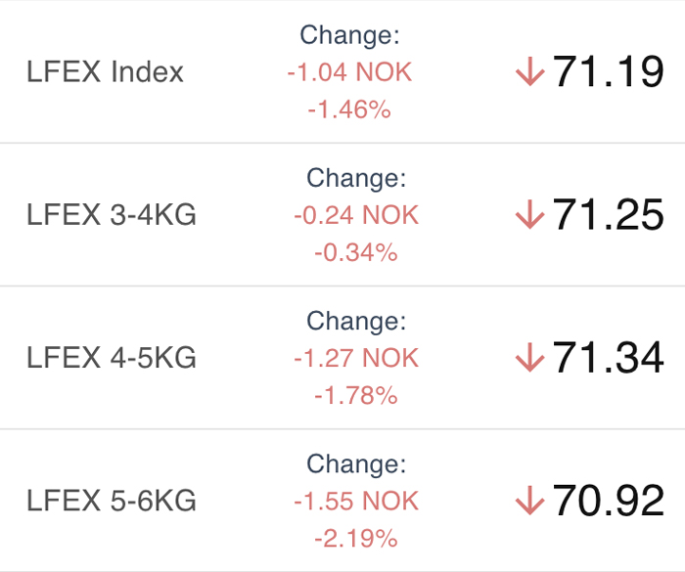Click the 70.92 price value
Screen dimensions: 685x572
609,501
